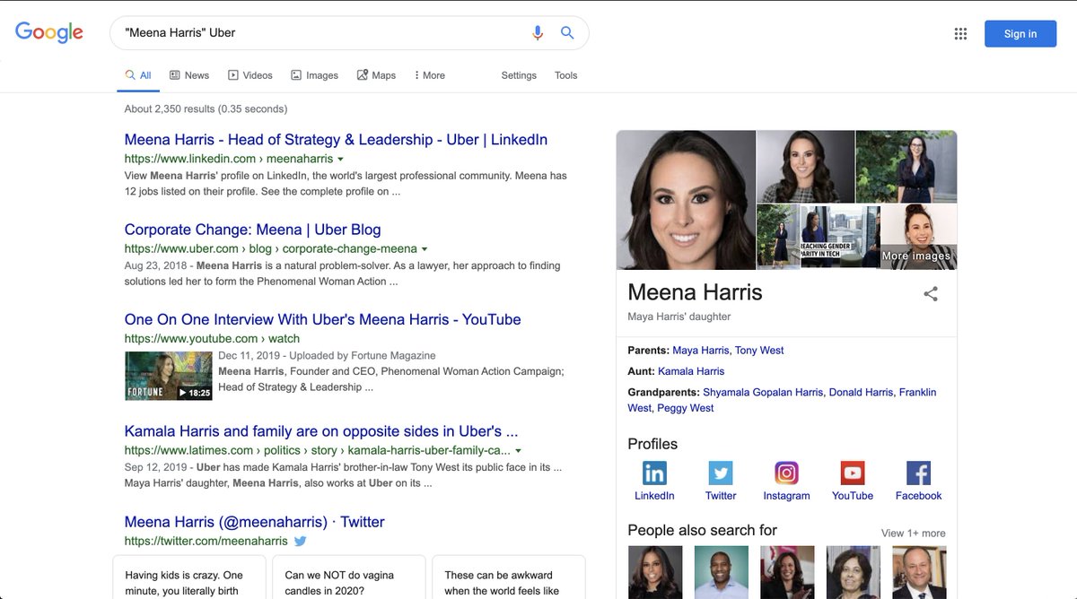Viewport: 1077px width, 599px height.
Task: Open the large portrait image in knowledge panel
Action: pos(686,200)
